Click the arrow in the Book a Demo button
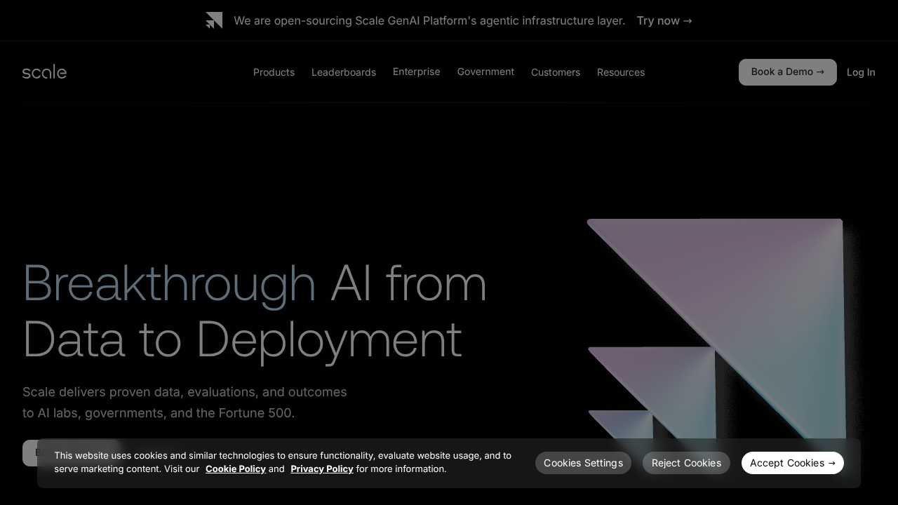This screenshot has height=505, width=898. [x=820, y=72]
